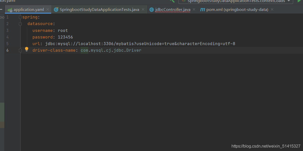Click the 'url' key on line 5
Viewport: 303px width, 151px height.
36,44
